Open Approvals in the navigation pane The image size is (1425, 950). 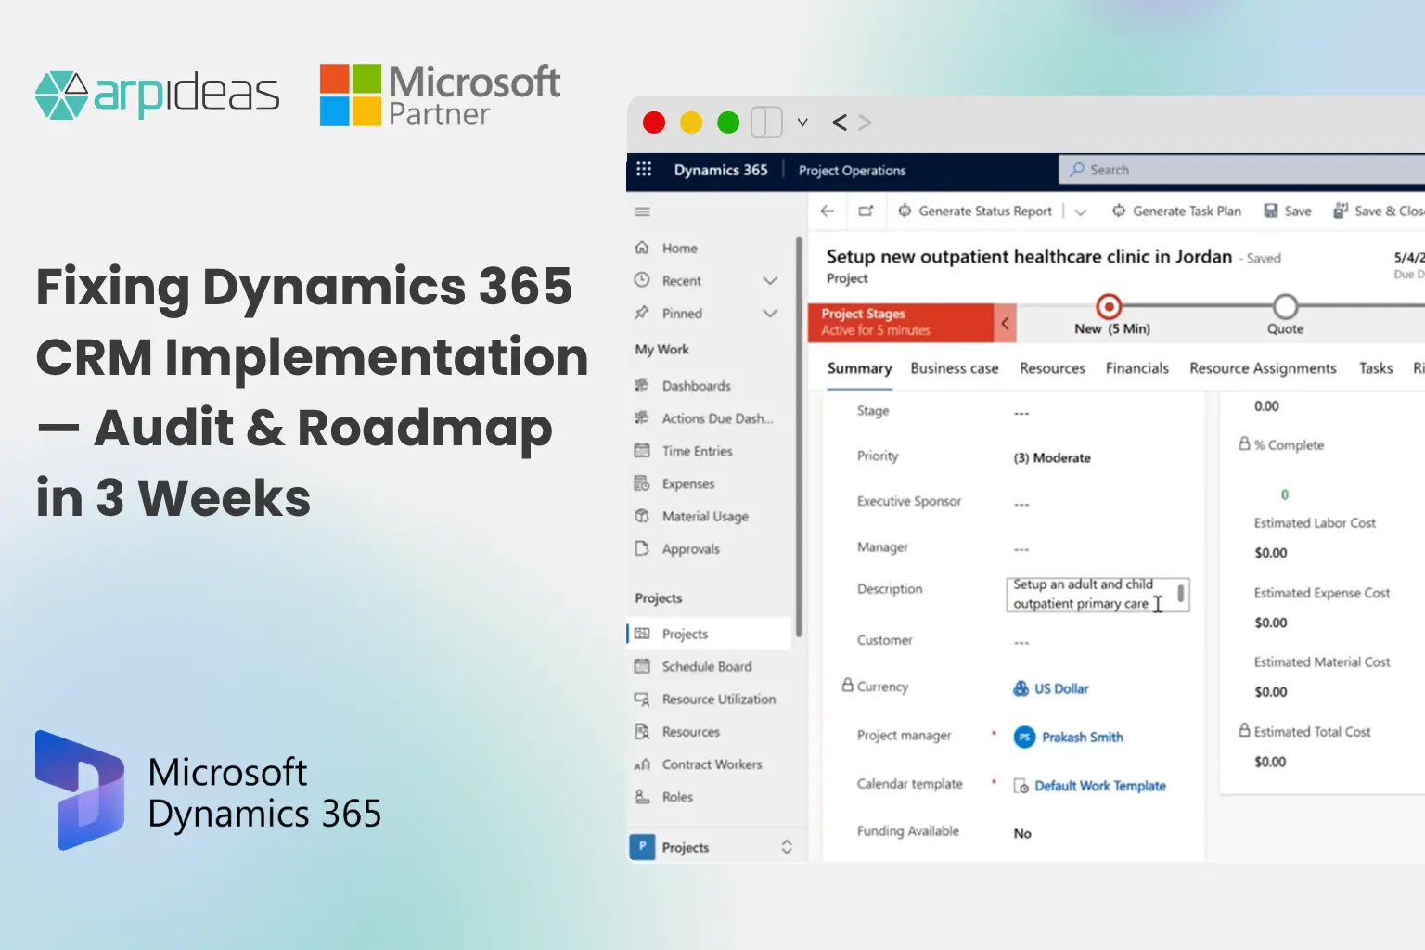tap(689, 548)
